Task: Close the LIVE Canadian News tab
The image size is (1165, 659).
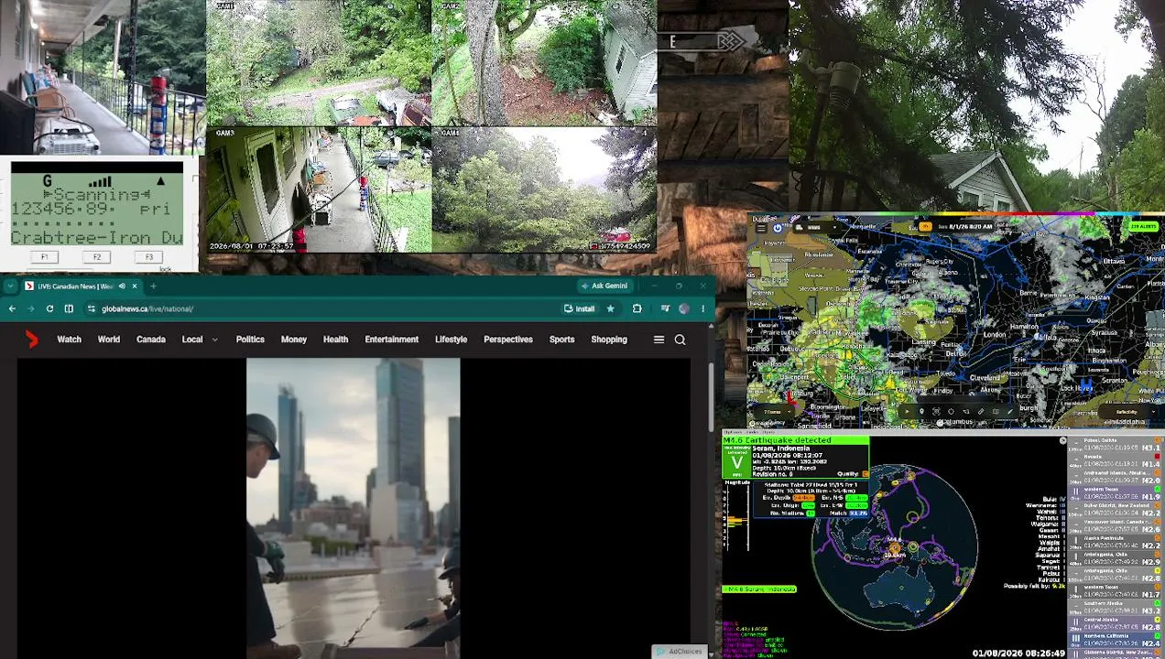Action: (x=134, y=286)
